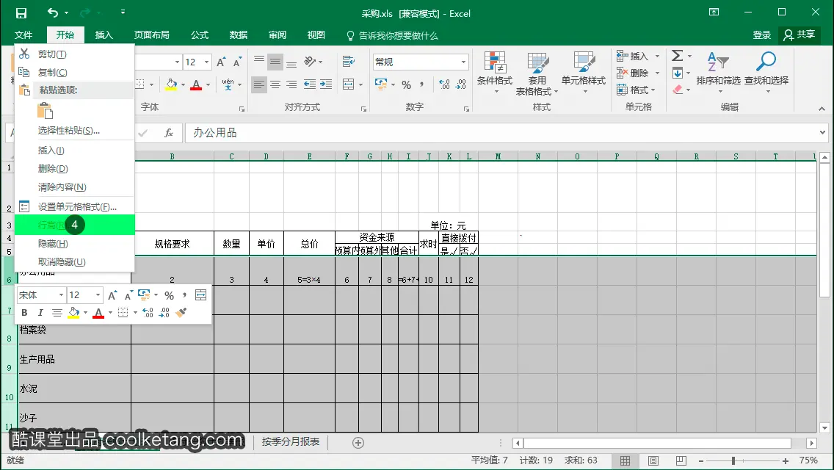The height and width of the screenshot is (470, 834).
Task: Apply percent style in ribbon
Action: pyautogui.click(x=407, y=84)
